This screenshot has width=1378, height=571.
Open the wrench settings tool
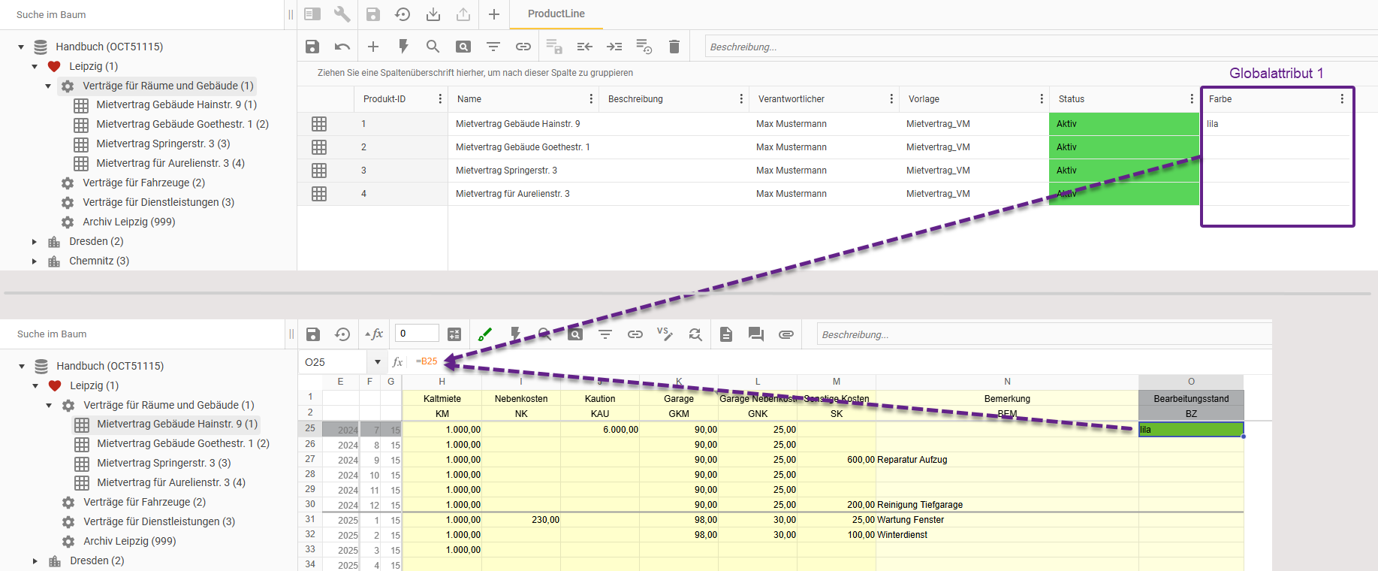(x=342, y=14)
